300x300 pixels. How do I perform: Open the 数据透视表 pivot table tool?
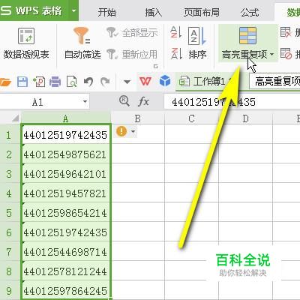pyautogui.click(x=26, y=43)
